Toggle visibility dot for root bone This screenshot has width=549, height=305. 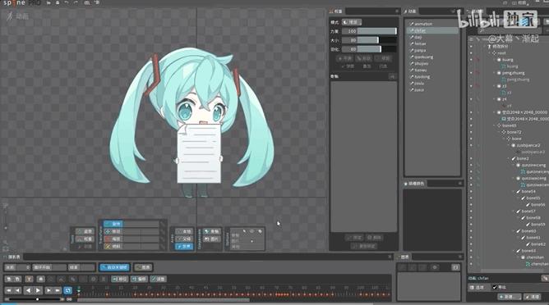click(471, 53)
